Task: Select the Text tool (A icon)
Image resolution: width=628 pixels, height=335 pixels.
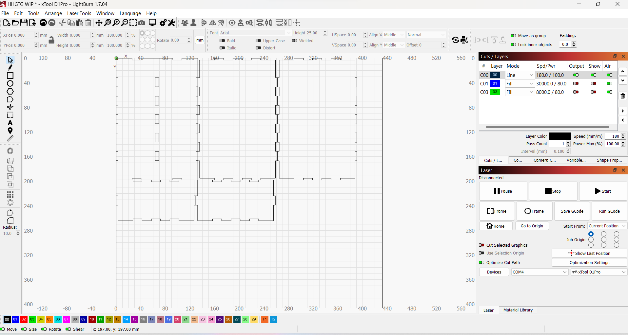Action: click(x=10, y=123)
